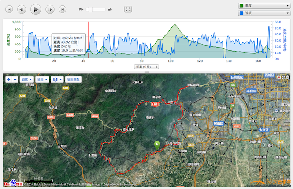Click the 丰台区 district label

click(251, 91)
